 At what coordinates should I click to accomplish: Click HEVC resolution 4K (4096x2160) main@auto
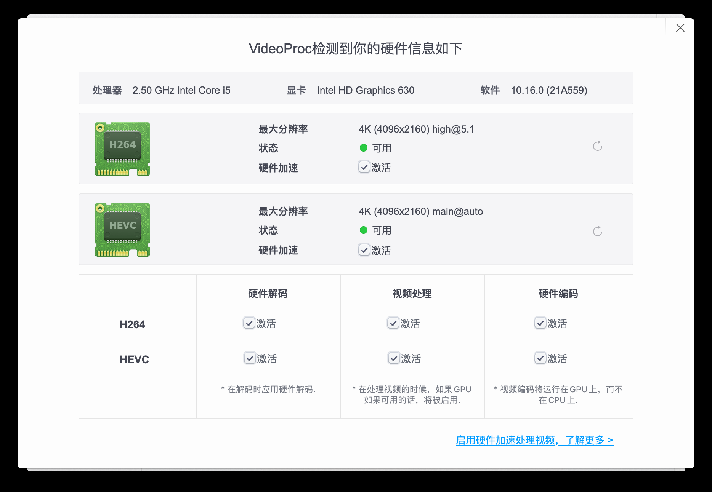point(421,211)
